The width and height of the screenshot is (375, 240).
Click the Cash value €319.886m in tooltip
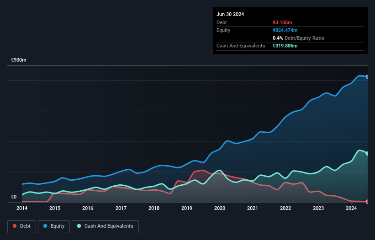pyautogui.click(x=285, y=46)
